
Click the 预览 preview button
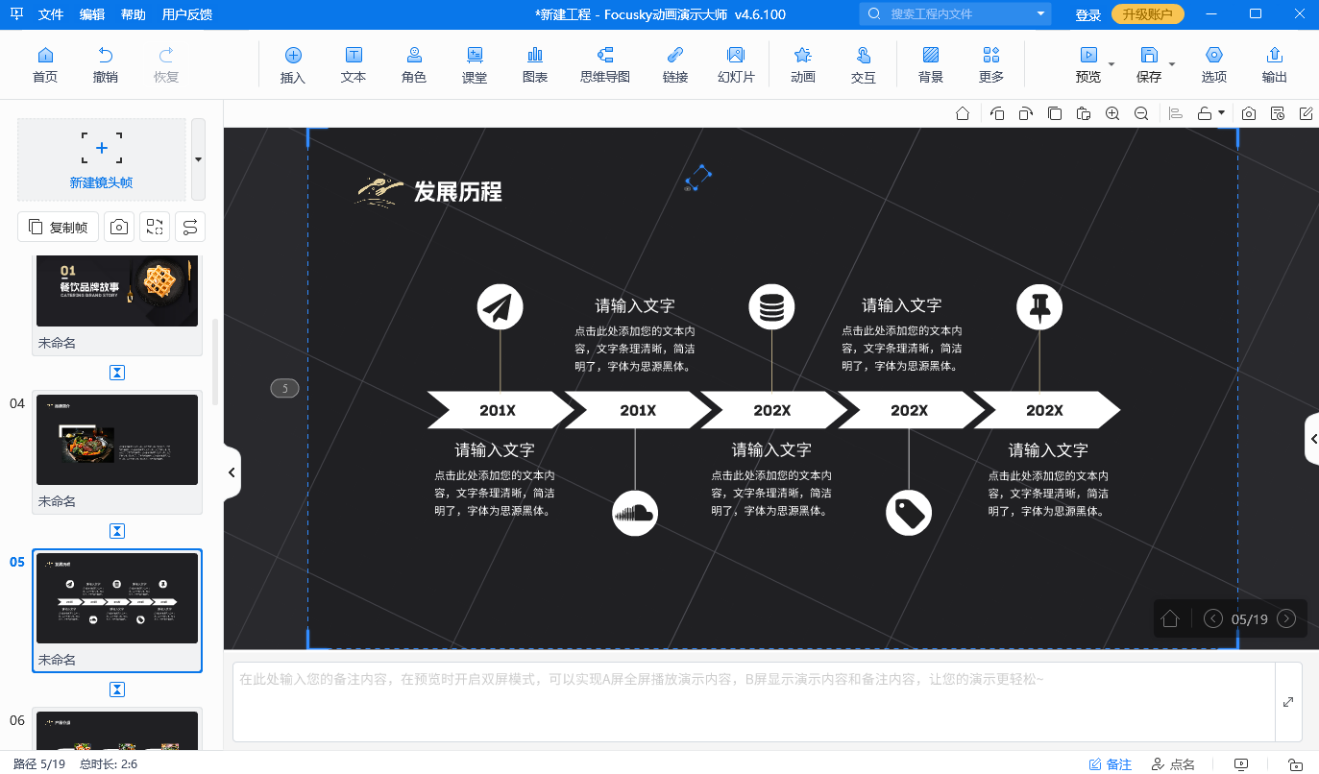(1088, 64)
